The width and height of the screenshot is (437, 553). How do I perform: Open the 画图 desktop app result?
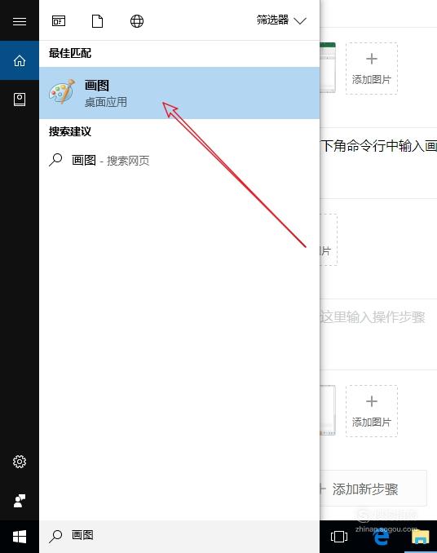click(x=179, y=93)
